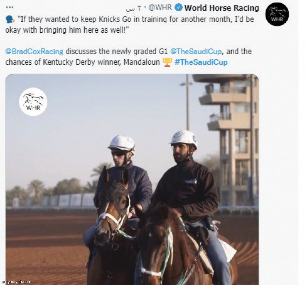Image resolution: width=307 pixels, height=285 pixels.
Task: Open the horse riders video thumbnail
Action: (x=132, y=179)
